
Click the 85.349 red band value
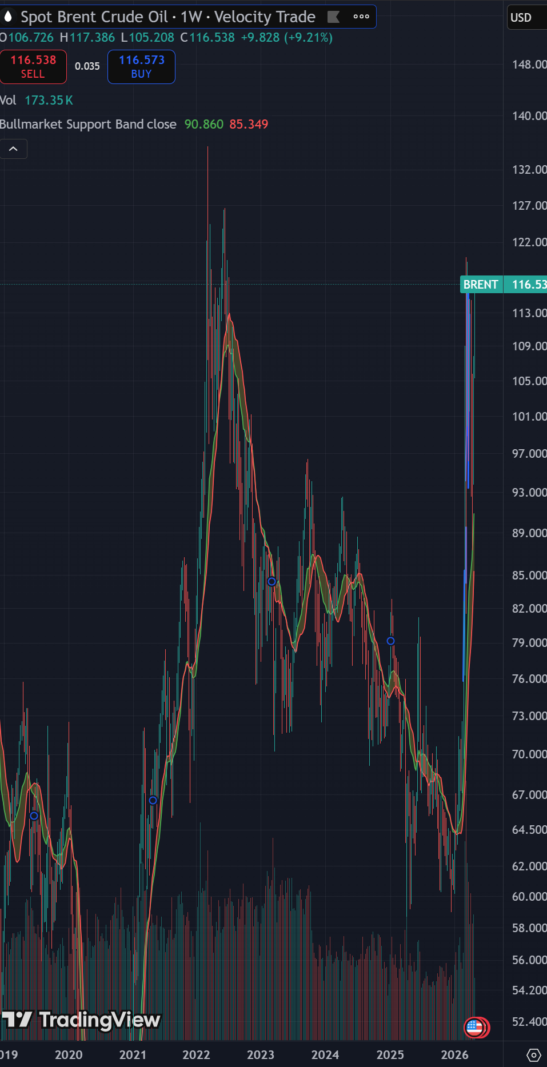(x=249, y=124)
